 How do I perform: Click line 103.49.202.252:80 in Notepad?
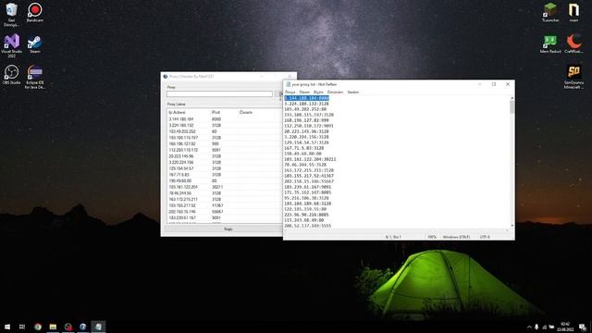coord(305,109)
